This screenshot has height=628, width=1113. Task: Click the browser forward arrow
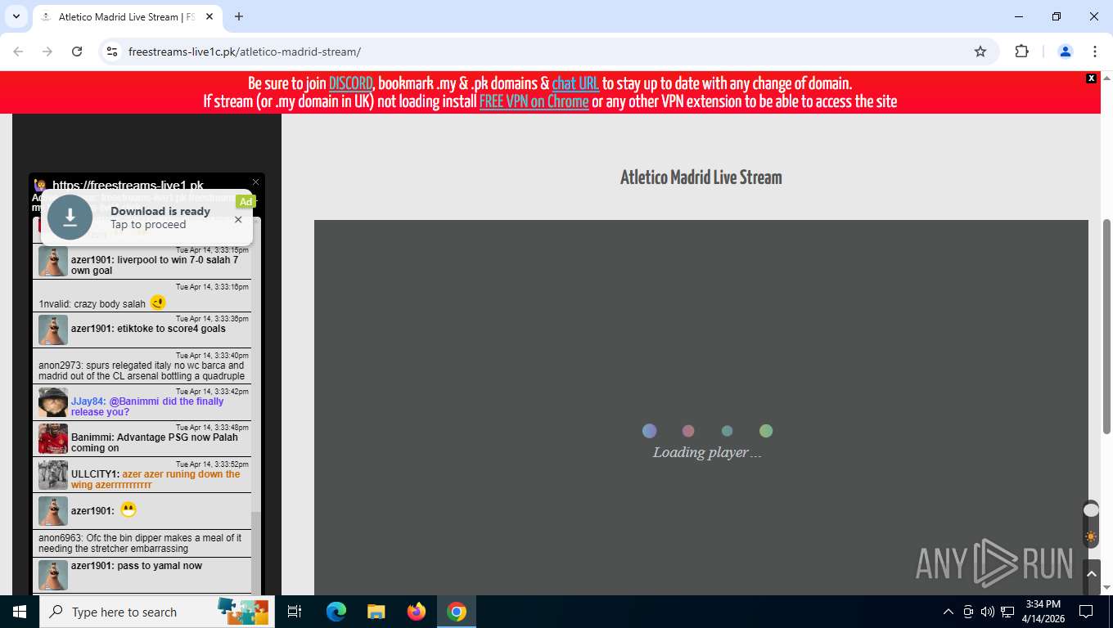[x=47, y=52]
